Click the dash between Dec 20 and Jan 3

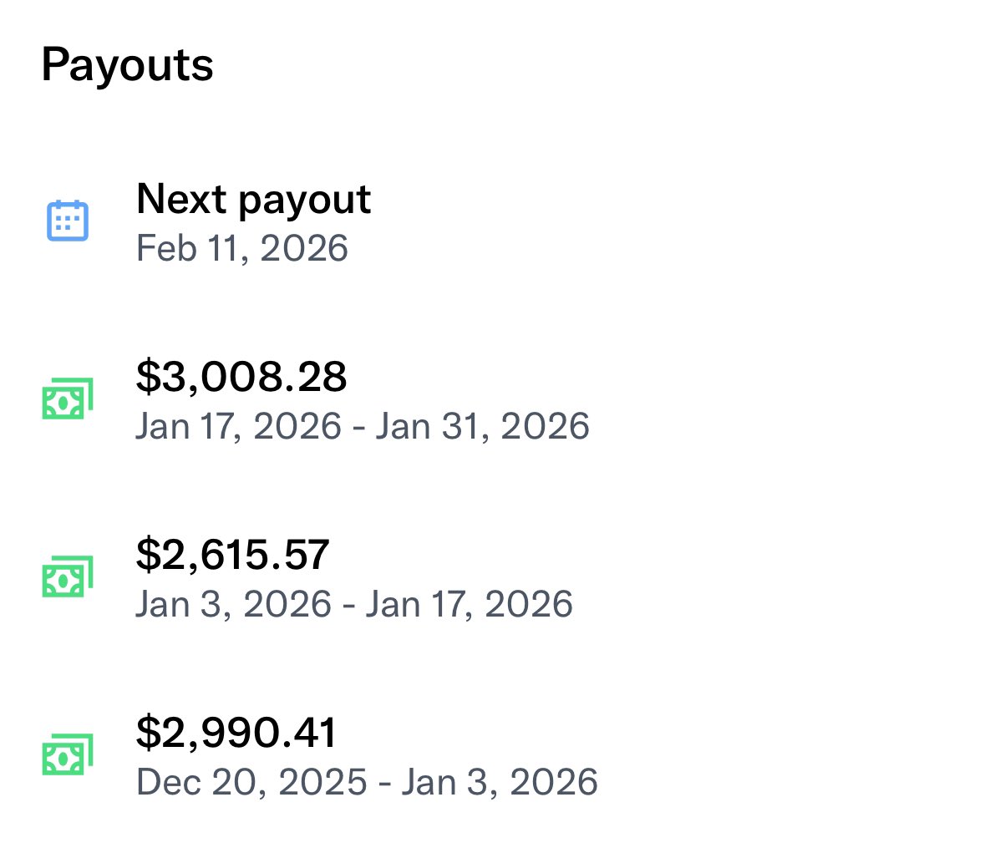[383, 784]
